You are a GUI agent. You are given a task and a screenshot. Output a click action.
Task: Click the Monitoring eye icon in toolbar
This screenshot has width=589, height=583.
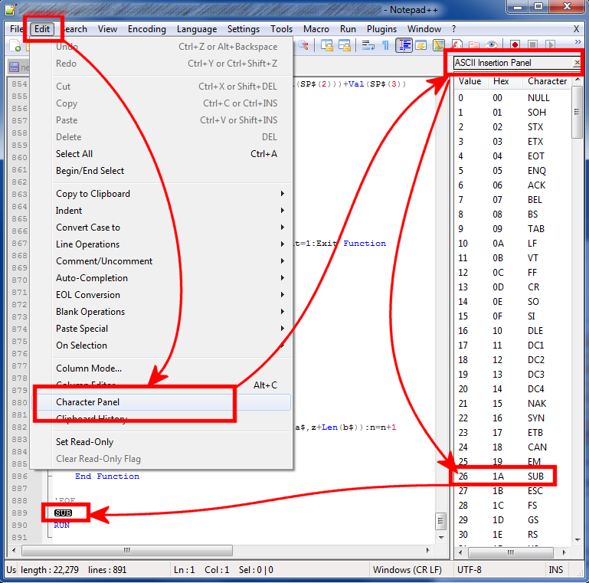[492, 46]
